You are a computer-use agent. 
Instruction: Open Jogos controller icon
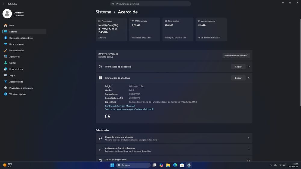tap(5, 75)
